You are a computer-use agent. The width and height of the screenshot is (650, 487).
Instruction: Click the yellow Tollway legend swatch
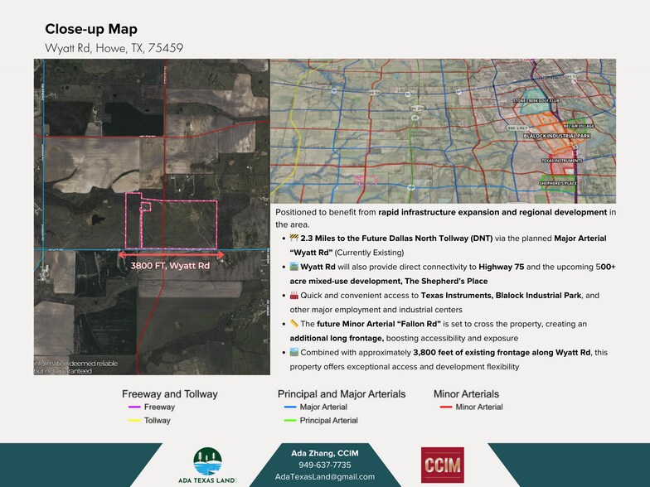pos(134,421)
